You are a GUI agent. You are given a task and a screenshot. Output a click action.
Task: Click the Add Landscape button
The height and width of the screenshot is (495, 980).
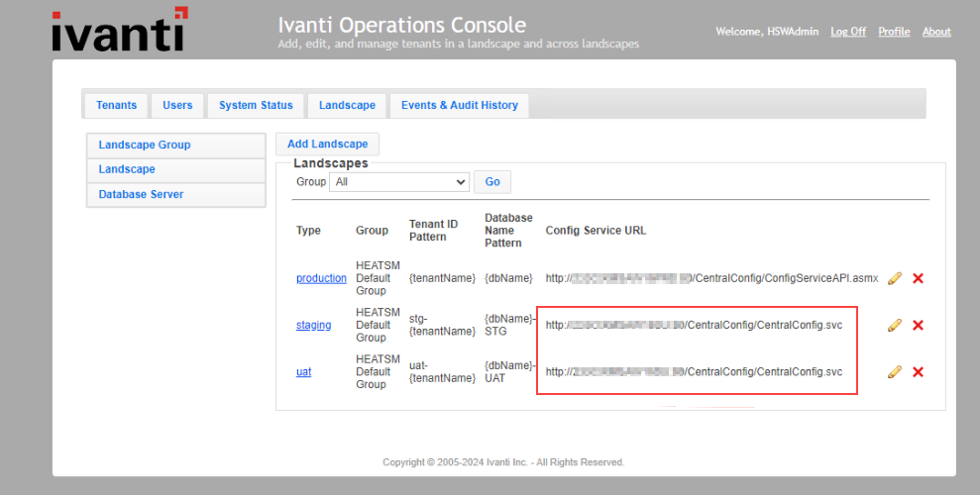click(327, 145)
